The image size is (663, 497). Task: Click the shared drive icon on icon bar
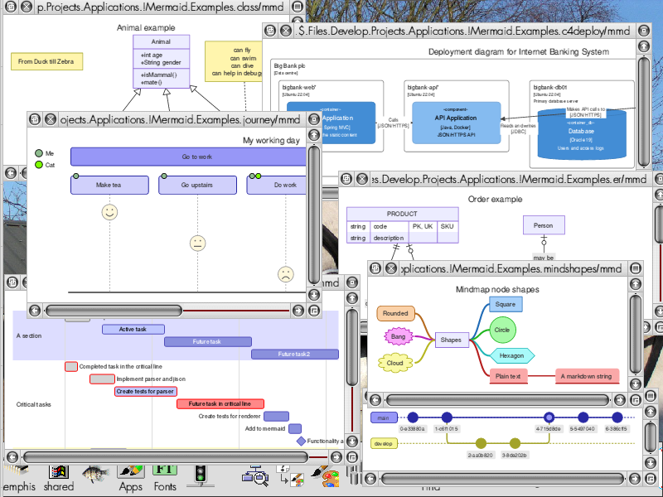(x=59, y=479)
